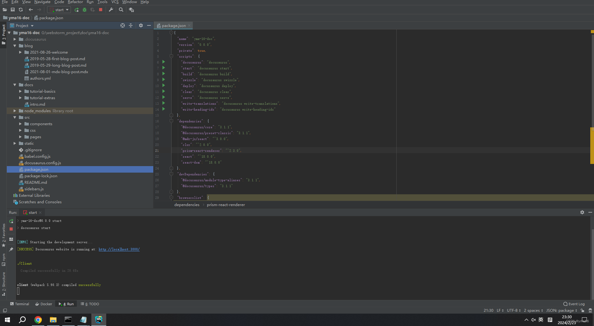Fold the 'scripts' block in editor gutter
594x326 pixels.
click(x=171, y=56)
